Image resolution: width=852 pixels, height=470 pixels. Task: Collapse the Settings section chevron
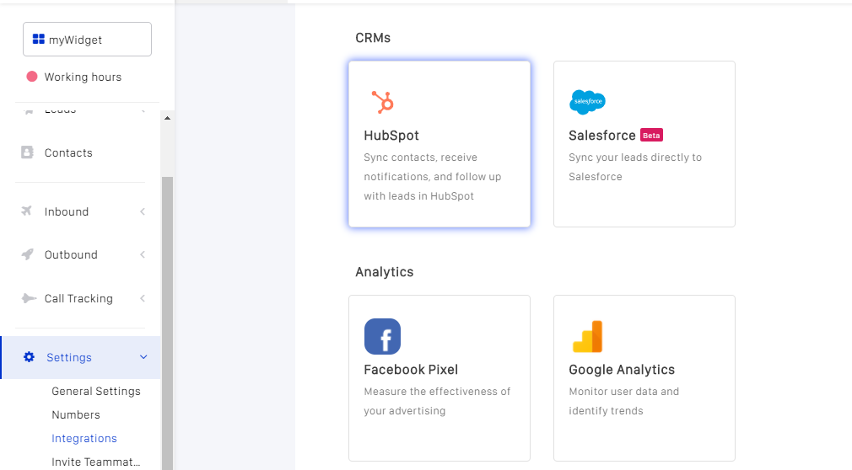(x=143, y=357)
